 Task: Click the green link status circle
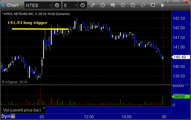tap(21, 5)
